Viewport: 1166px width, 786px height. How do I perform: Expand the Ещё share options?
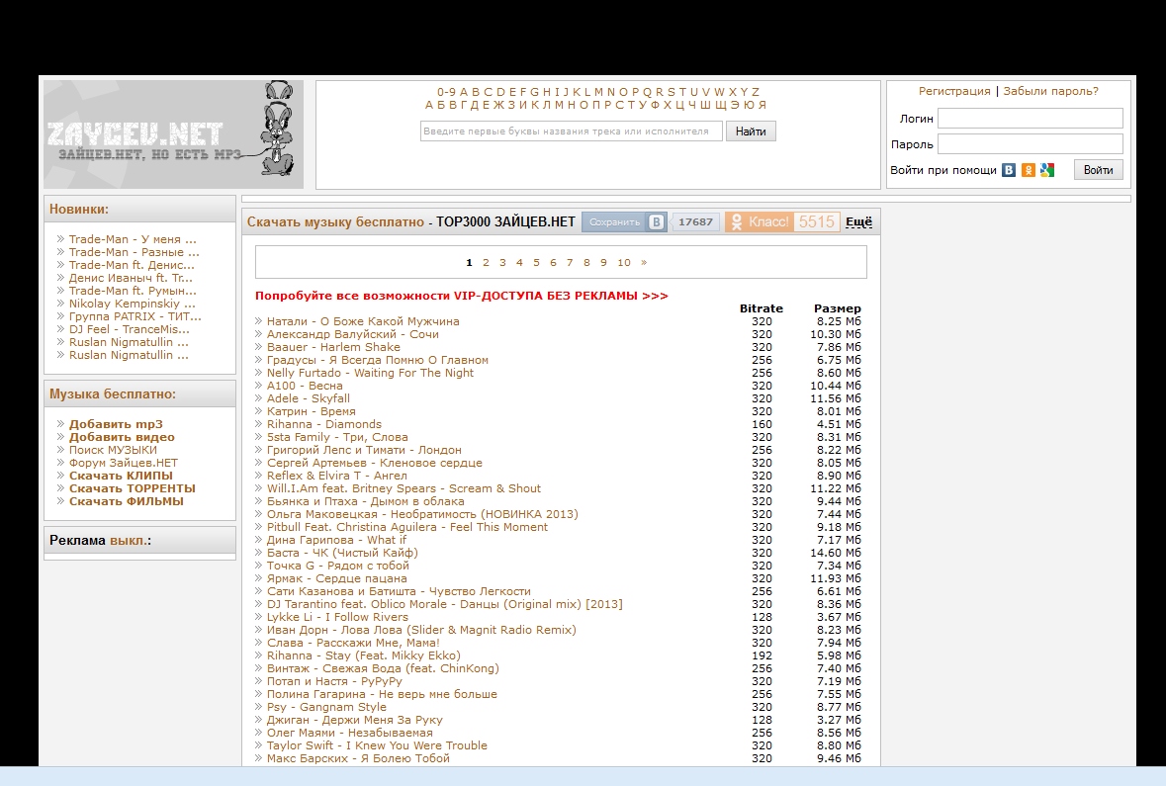[x=858, y=222]
